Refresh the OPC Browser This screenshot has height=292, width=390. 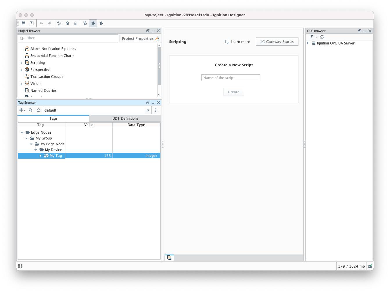322,37
